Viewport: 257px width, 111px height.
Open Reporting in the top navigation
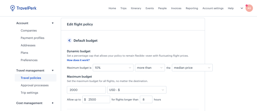[192, 8]
